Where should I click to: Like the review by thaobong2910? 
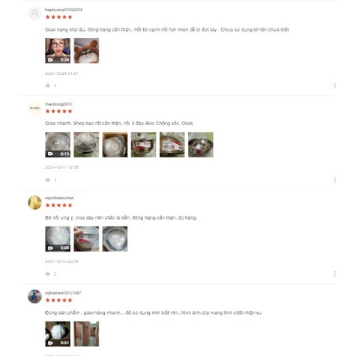pyautogui.click(x=48, y=180)
